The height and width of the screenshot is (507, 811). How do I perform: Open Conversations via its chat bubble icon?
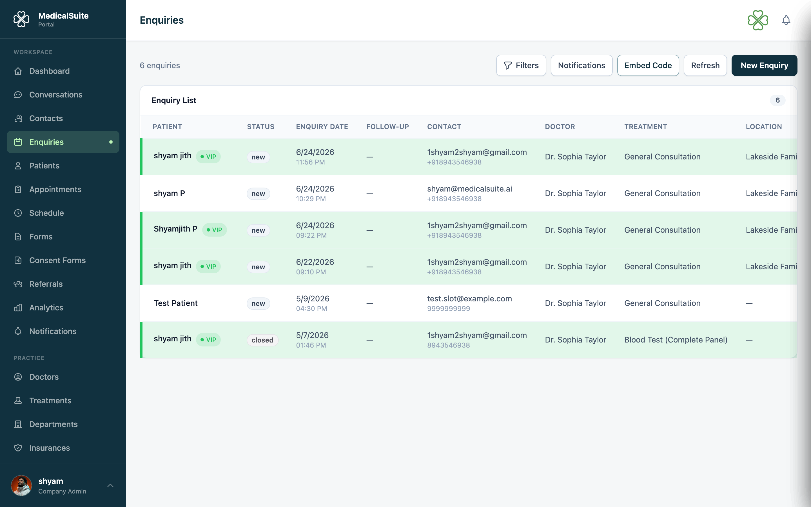pos(18,95)
